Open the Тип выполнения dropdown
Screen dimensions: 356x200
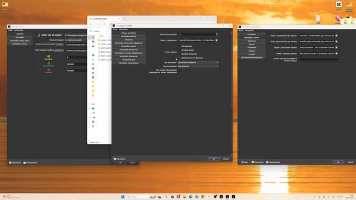click(x=198, y=67)
